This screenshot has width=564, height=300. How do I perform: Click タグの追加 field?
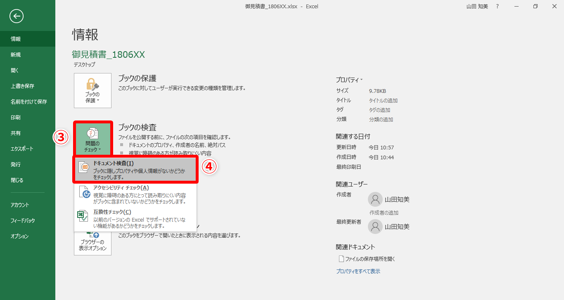(379, 110)
